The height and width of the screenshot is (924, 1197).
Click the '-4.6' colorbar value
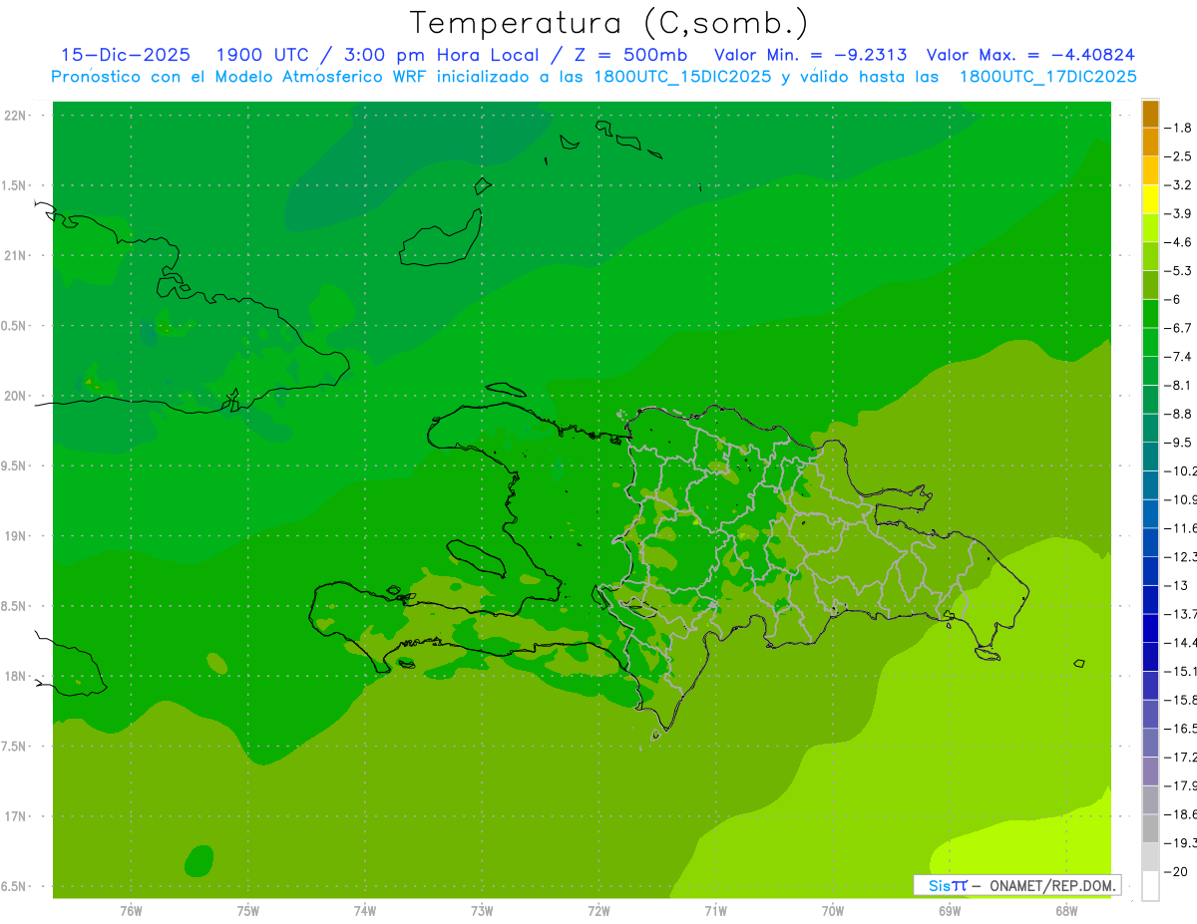point(1179,242)
